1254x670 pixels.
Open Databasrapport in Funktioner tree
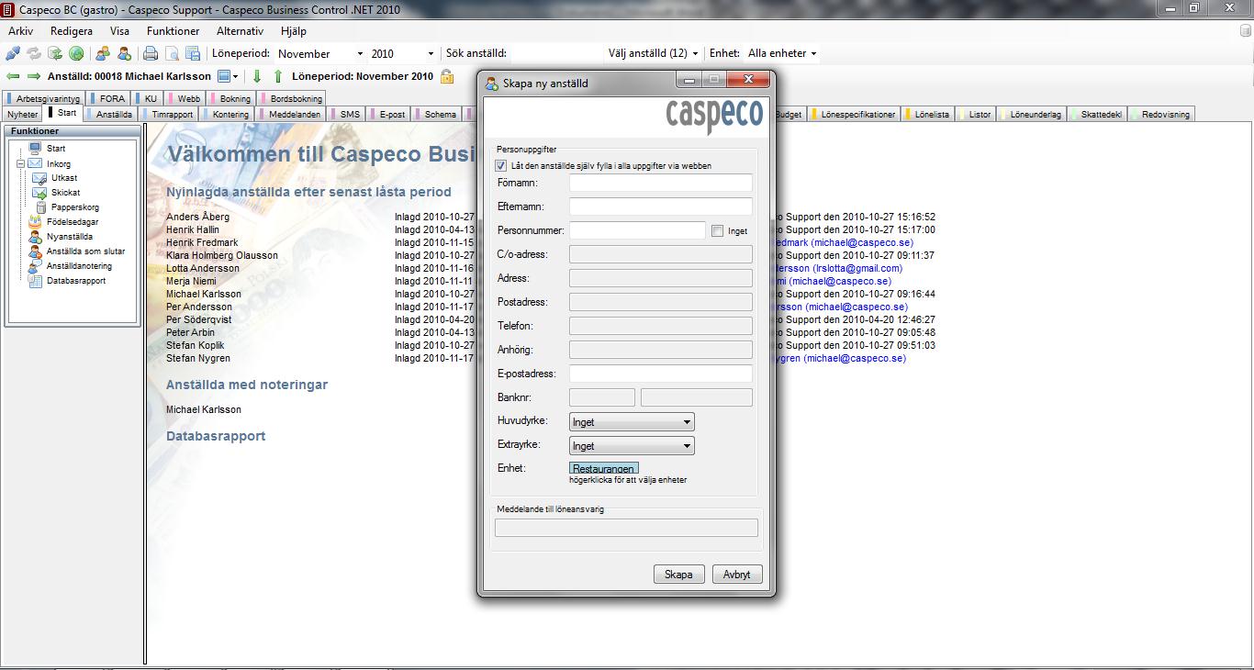(x=76, y=281)
